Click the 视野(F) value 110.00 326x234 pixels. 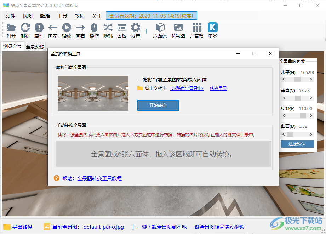coord(305,109)
